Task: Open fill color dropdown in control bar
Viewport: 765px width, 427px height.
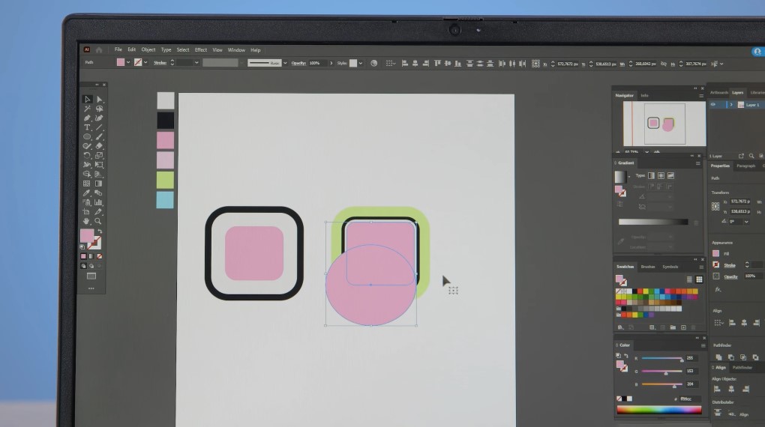Action: tap(128, 62)
